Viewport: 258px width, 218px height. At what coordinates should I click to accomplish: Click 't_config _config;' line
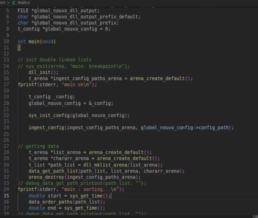[x=52, y=97]
